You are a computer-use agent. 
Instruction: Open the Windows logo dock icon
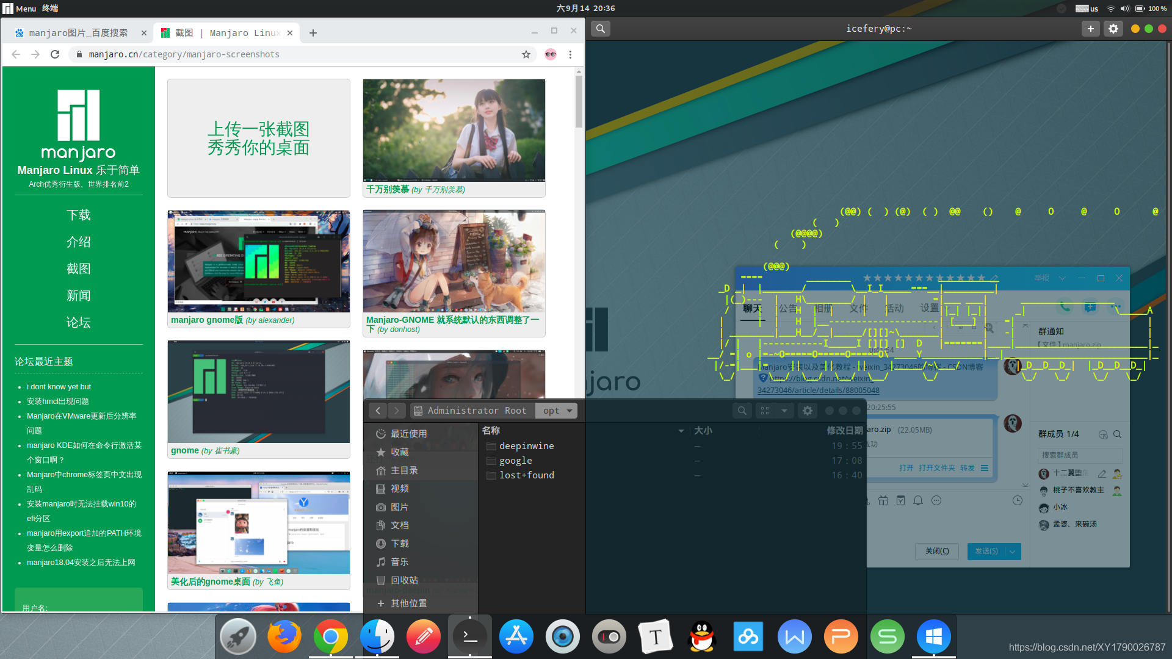click(934, 636)
